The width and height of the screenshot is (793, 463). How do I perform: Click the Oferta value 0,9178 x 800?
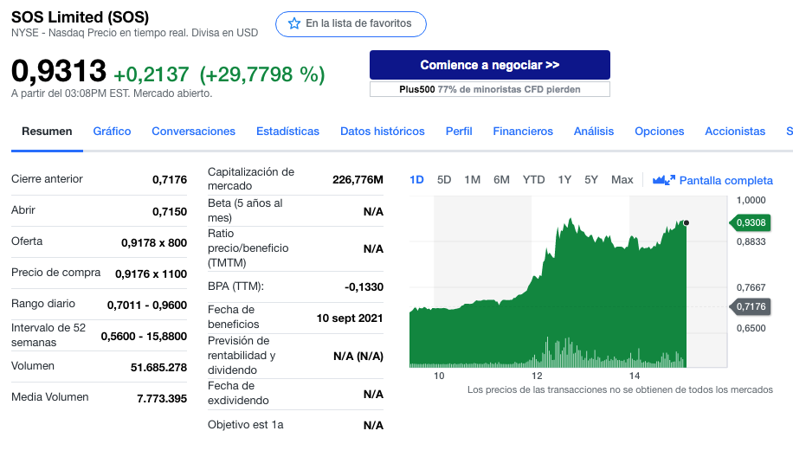pos(154,242)
